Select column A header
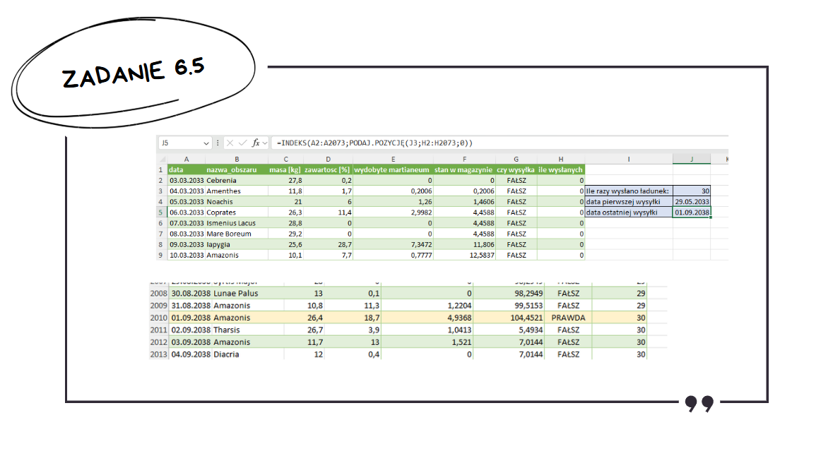The width and height of the screenshot is (833, 468). point(186,160)
